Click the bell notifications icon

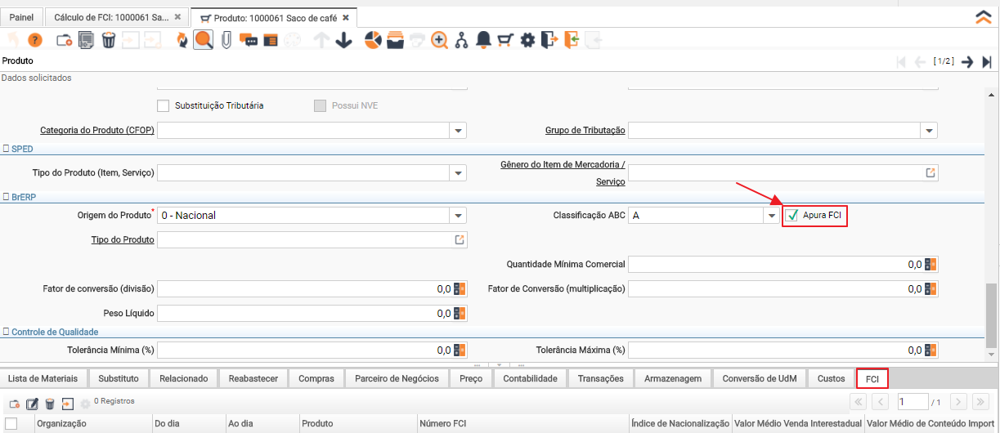pos(483,40)
